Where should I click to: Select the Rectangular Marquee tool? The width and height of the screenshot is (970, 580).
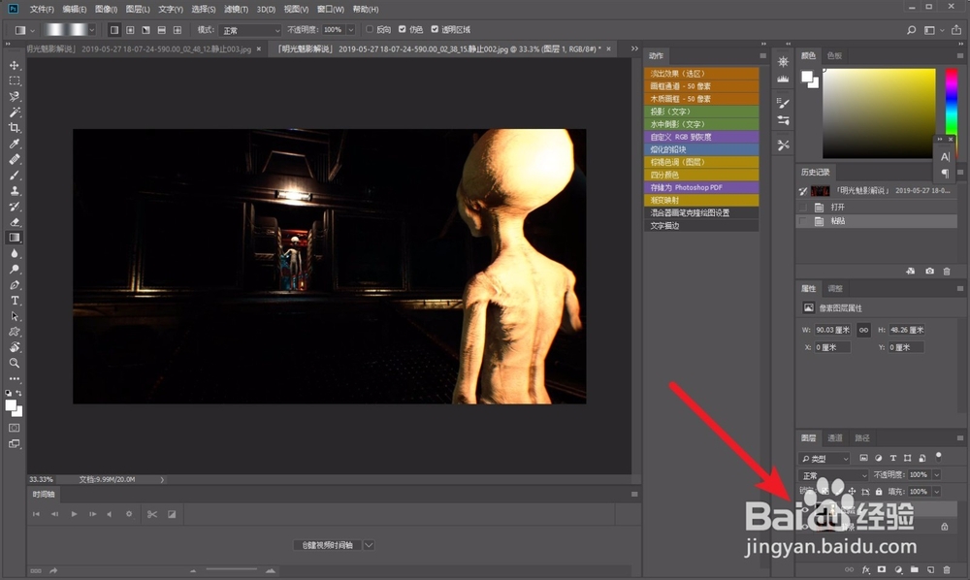click(x=15, y=81)
